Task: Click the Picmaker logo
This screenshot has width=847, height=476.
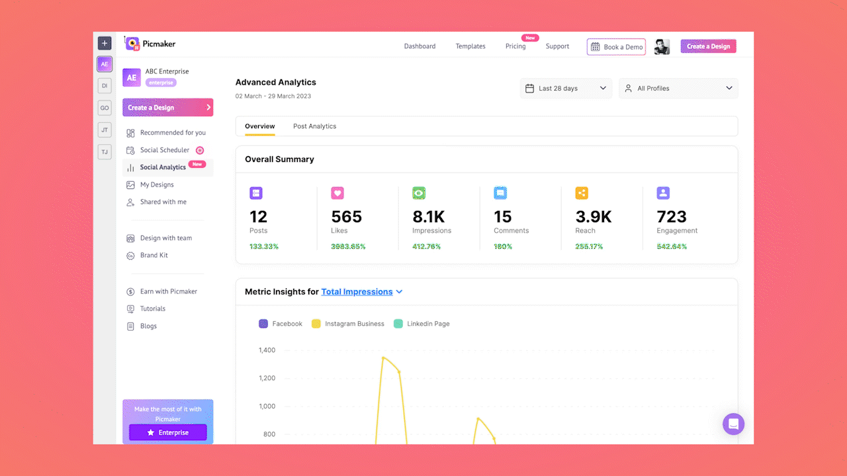Action: coord(150,44)
